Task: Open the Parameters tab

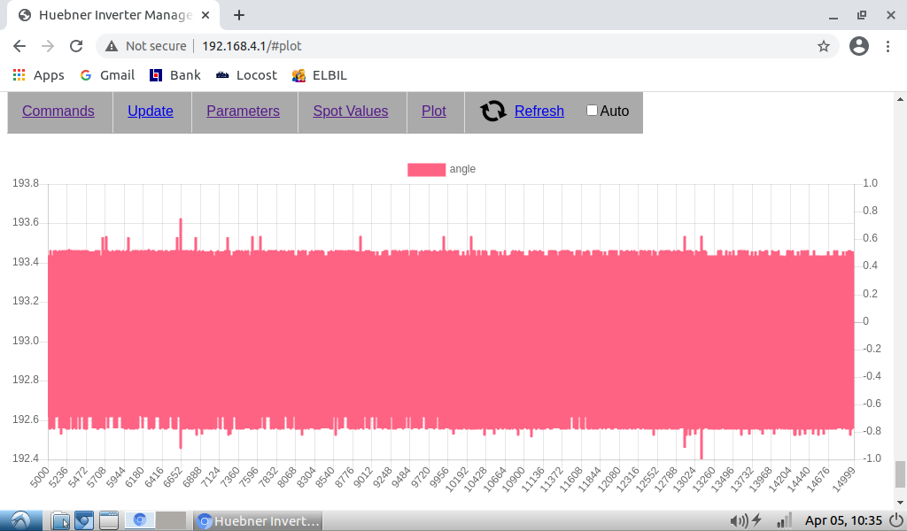Action: (243, 111)
